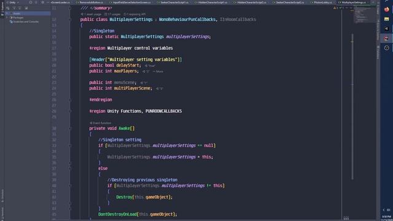Open the RemoveAdsButton.cs tab
Viewport: 393px width, 221px height.
pos(90,2)
